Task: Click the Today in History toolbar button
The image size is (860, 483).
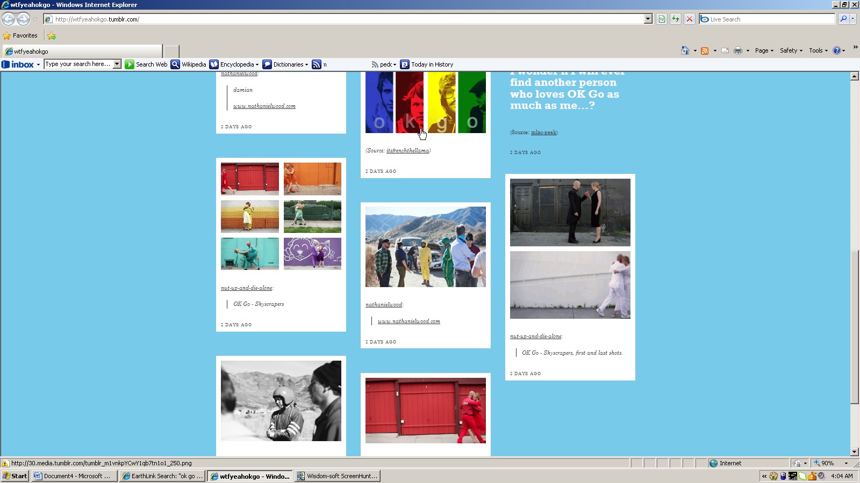Action: pyautogui.click(x=427, y=64)
